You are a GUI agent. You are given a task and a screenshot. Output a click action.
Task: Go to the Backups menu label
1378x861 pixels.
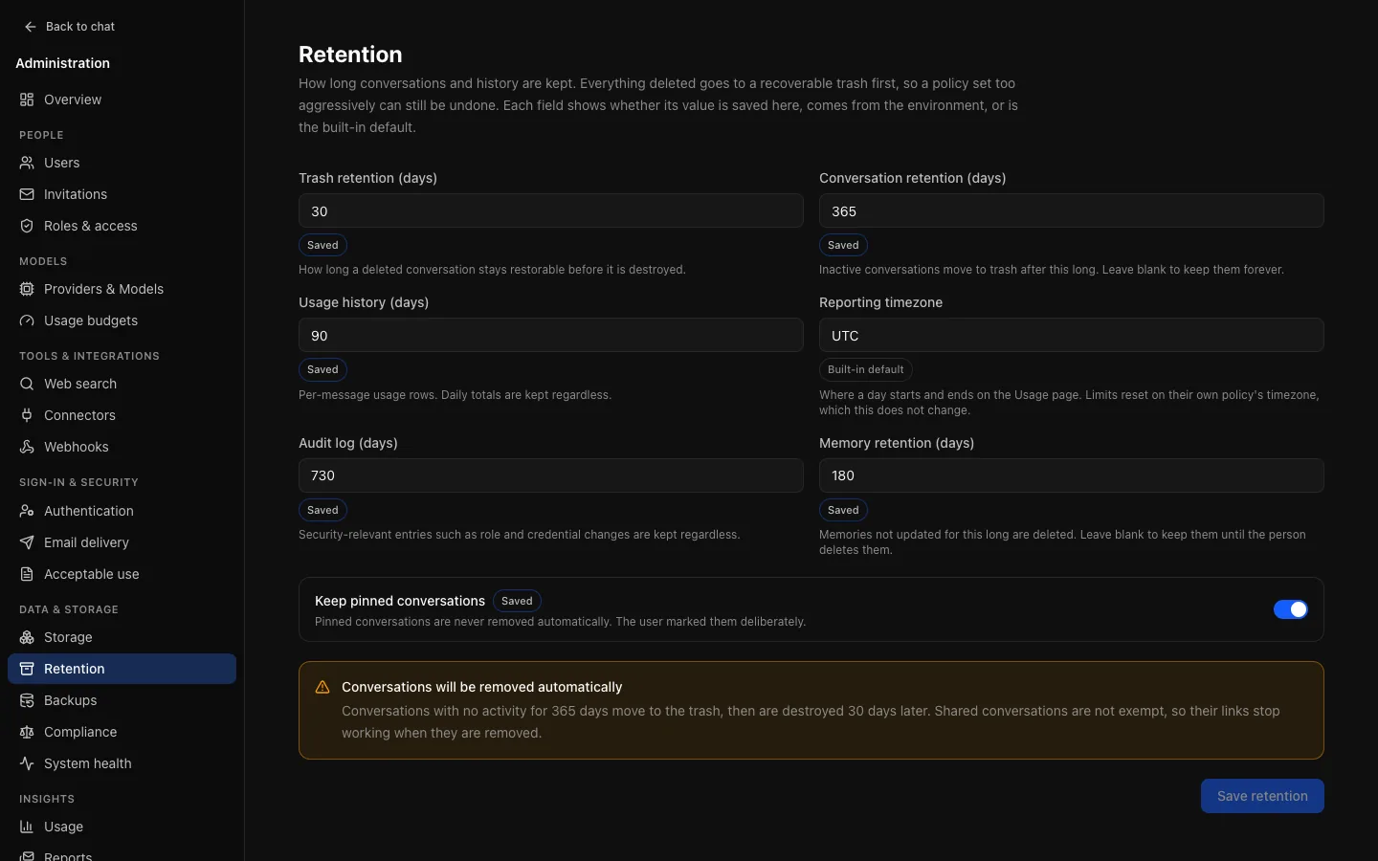71,700
